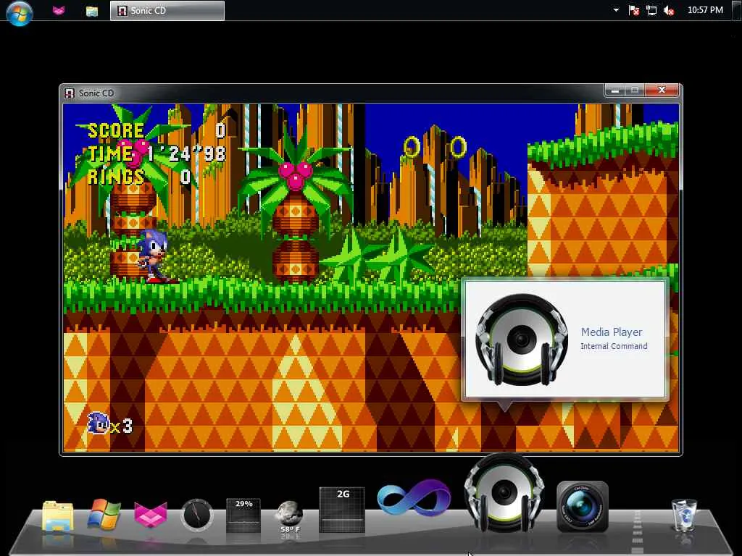Viewport: 742px width, 556px height.
Task: Open the file explorer taskbar icon
Action: [x=92, y=10]
